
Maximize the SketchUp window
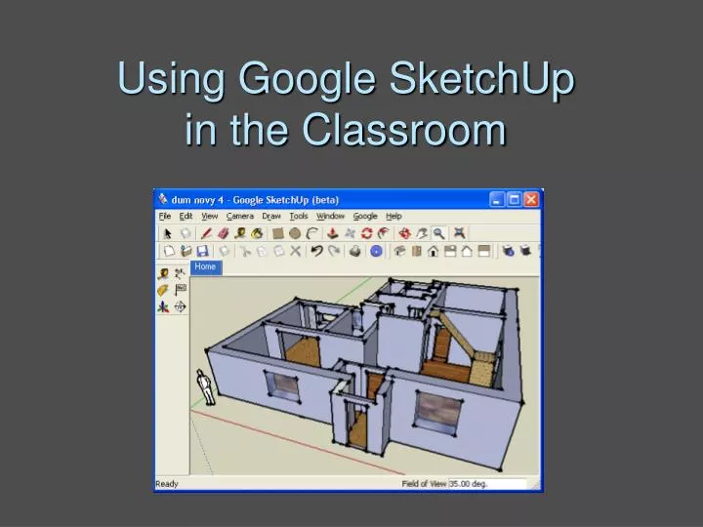515,199
